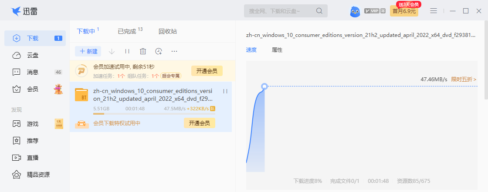Minimize the Xunlei window

tap(453, 11)
